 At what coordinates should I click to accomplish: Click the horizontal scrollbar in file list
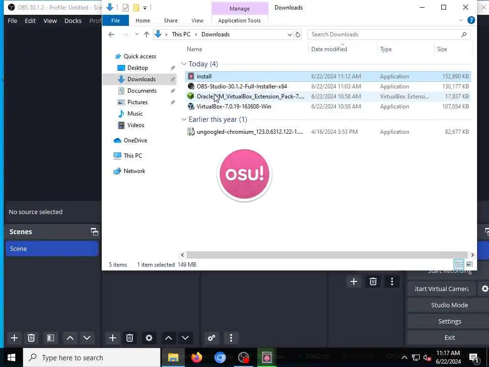tap(327, 255)
